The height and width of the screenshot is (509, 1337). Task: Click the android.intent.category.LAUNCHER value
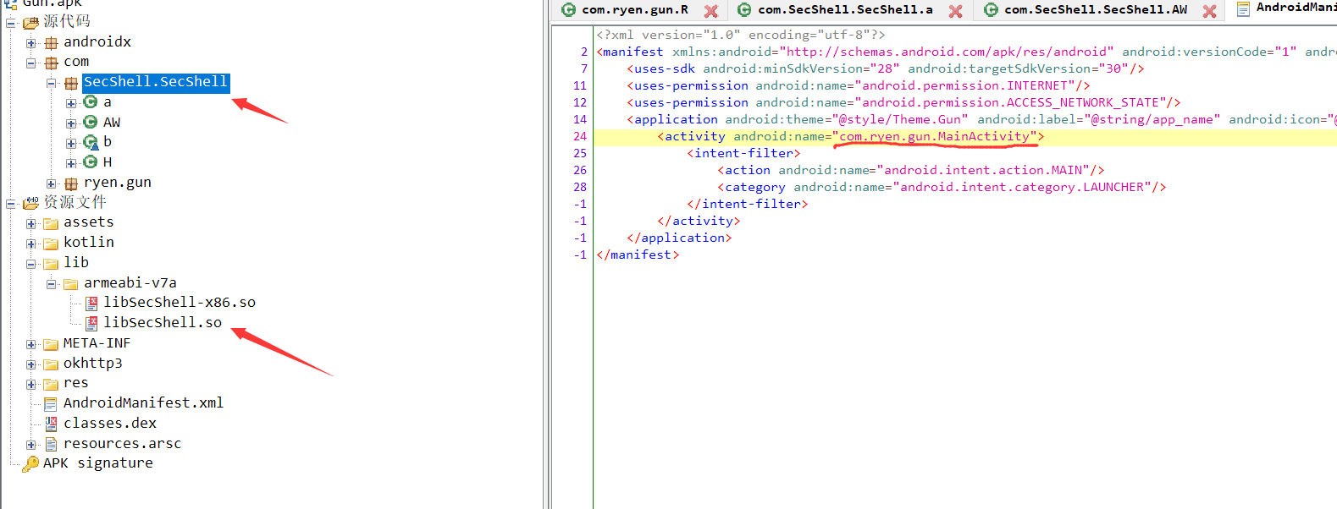click(x=1025, y=187)
